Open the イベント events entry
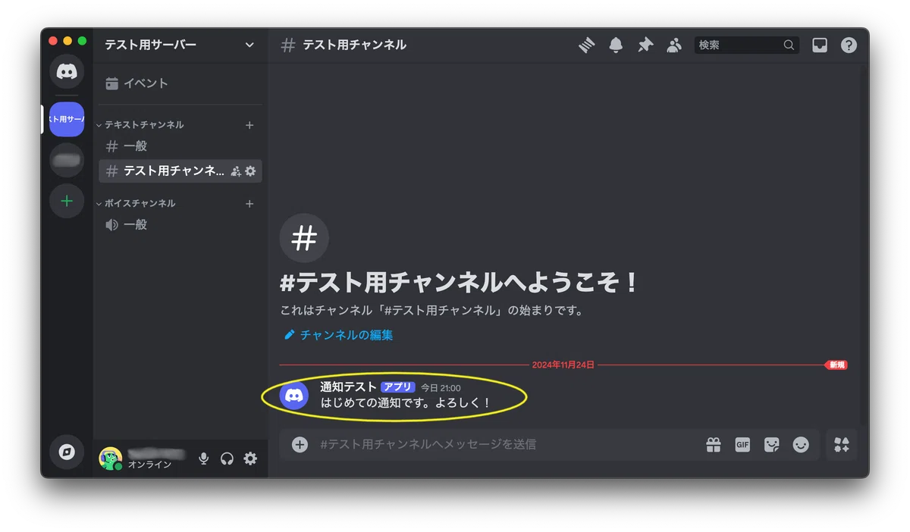Image resolution: width=910 pixels, height=532 pixels. pyautogui.click(x=180, y=83)
